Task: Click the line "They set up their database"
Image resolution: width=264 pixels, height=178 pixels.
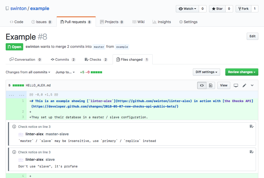Action: (x=89, y=117)
